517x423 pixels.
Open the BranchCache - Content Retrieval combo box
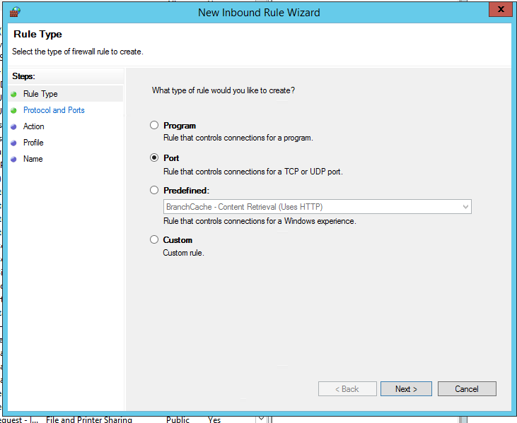click(x=311, y=207)
